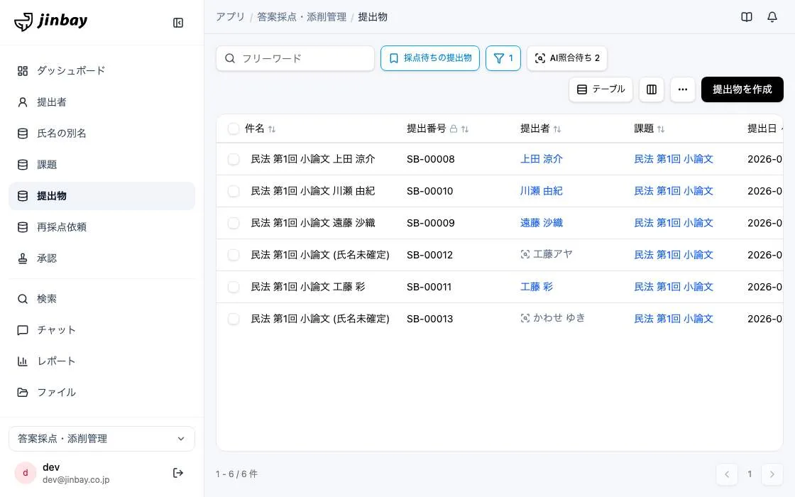Image resolution: width=795 pixels, height=497 pixels.
Task: Click the 提出物を作成 button
Action: 742,89
